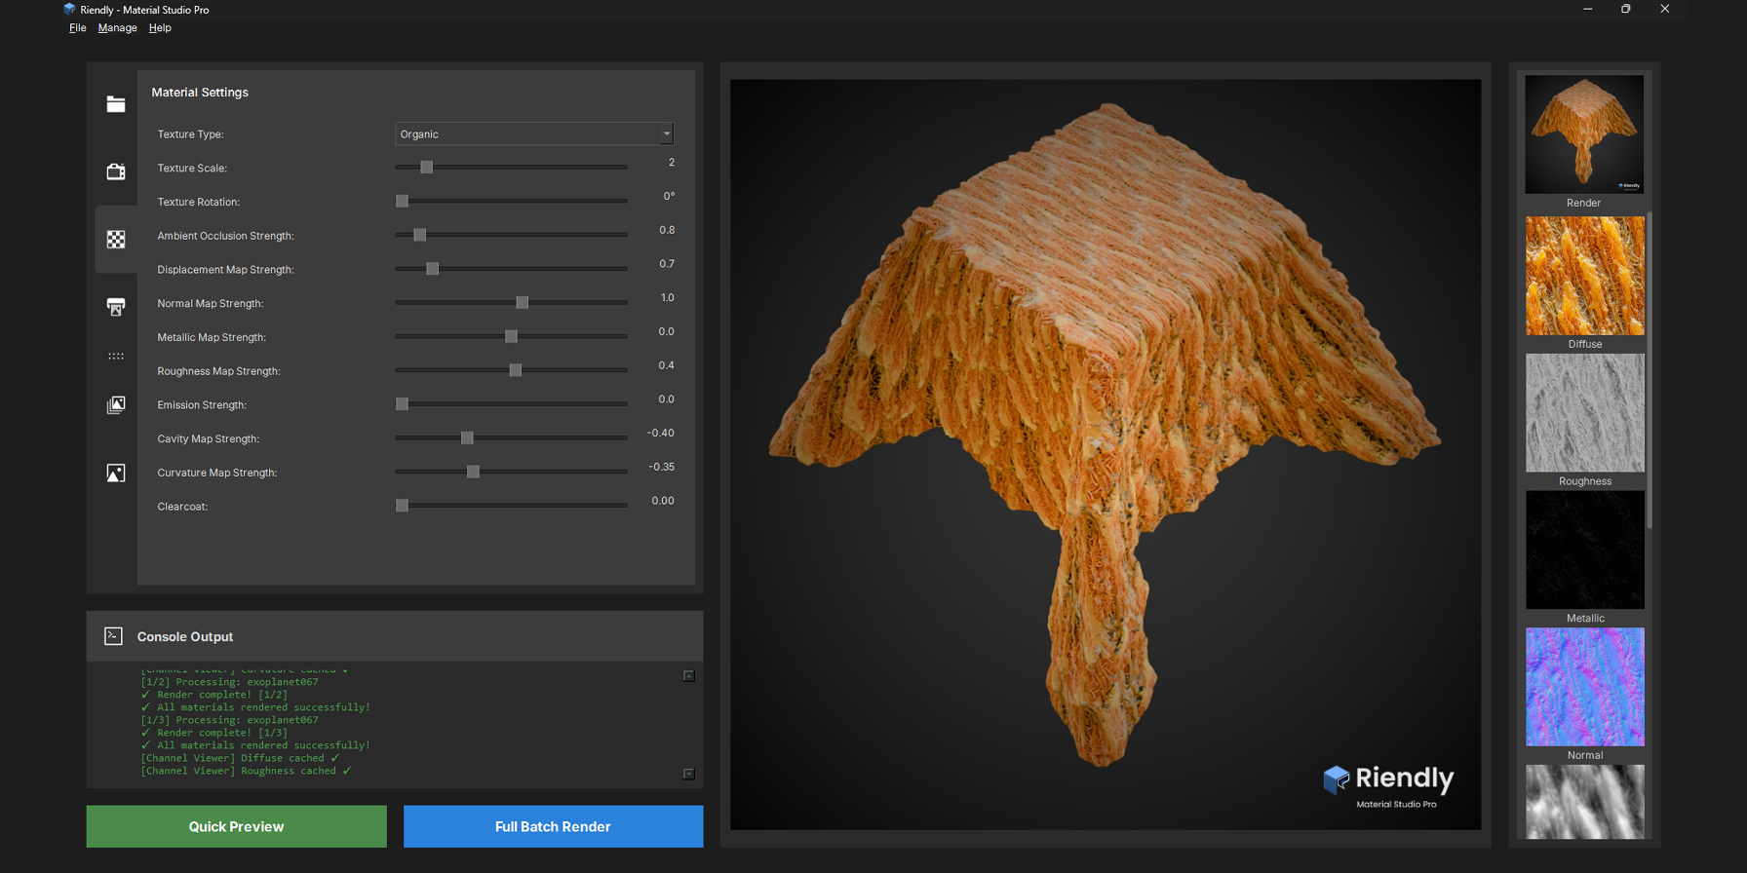The width and height of the screenshot is (1747, 873).
Task: Click the Ambient Occlusion value 0.8
Action: (667, 231)
